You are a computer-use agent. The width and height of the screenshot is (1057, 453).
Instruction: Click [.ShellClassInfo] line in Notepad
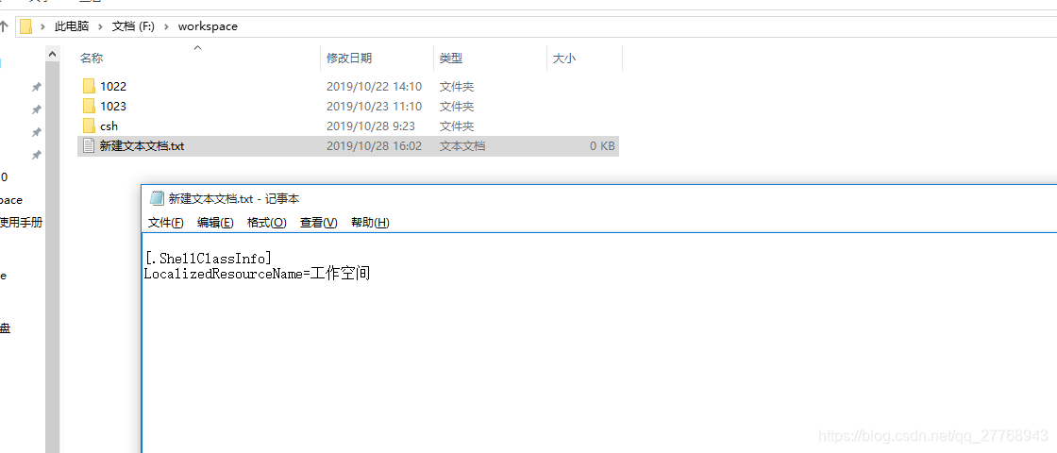pyautogui.click(x=209, y=258)
